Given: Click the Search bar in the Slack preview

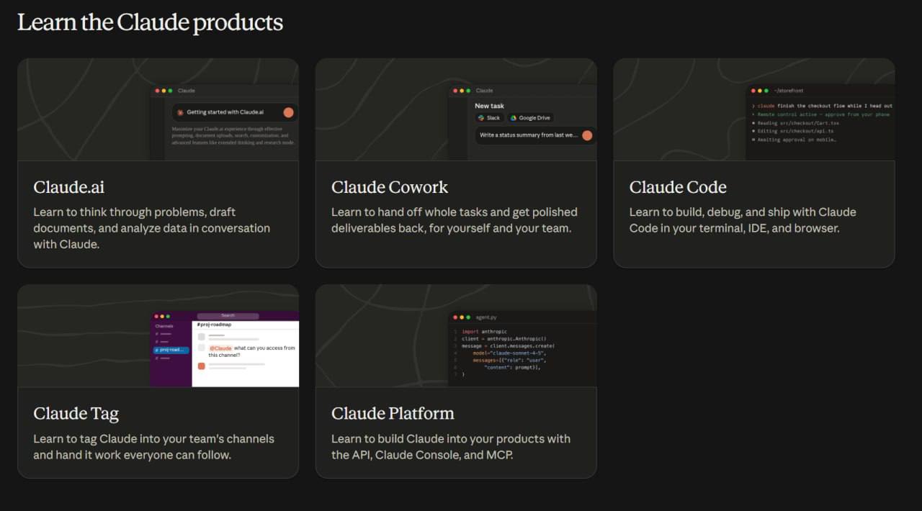Looking at the screenshot, I should pyautogui.click(x=228, y=315).
